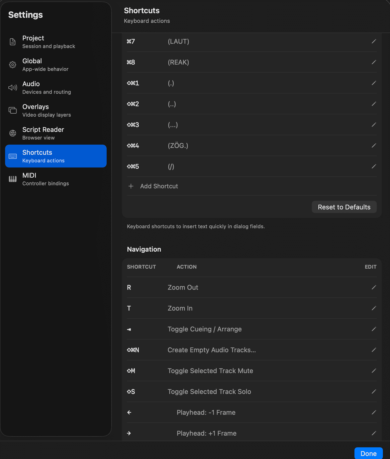Click the ⇧⌘N shortcut key label

[133, 350]
